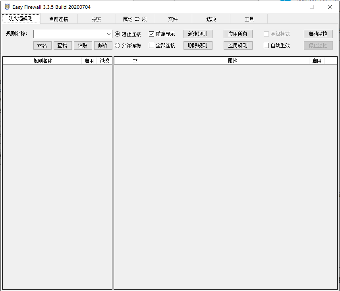The width and height of the screenshot is (340, 291).
Task: Create a rule with 新建规则 button
Action: point(198,34)
